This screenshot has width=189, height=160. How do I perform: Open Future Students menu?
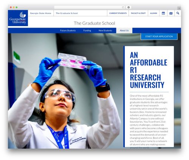pyautogui.click(x=68, y=31)
